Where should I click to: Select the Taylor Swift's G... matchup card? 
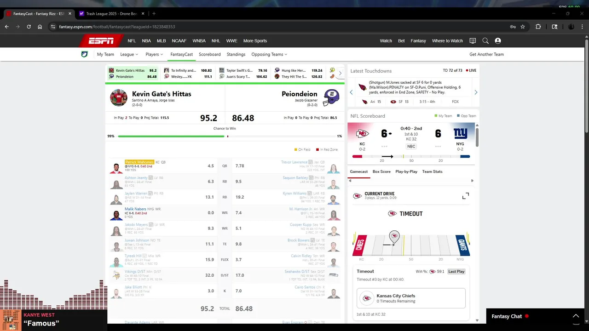[243, 74]
